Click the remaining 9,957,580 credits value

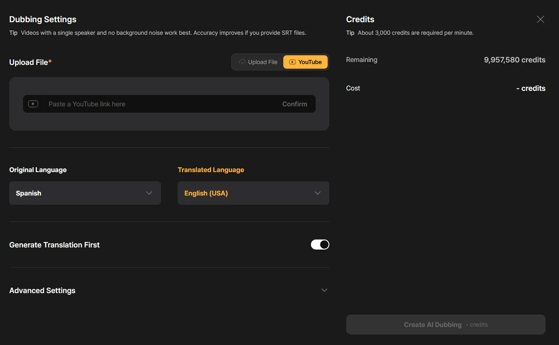click(x=515, y=60)
